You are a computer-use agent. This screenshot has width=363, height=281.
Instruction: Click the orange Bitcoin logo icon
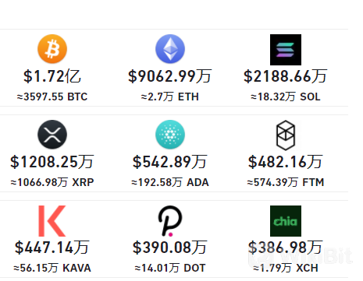pos(52,49)
